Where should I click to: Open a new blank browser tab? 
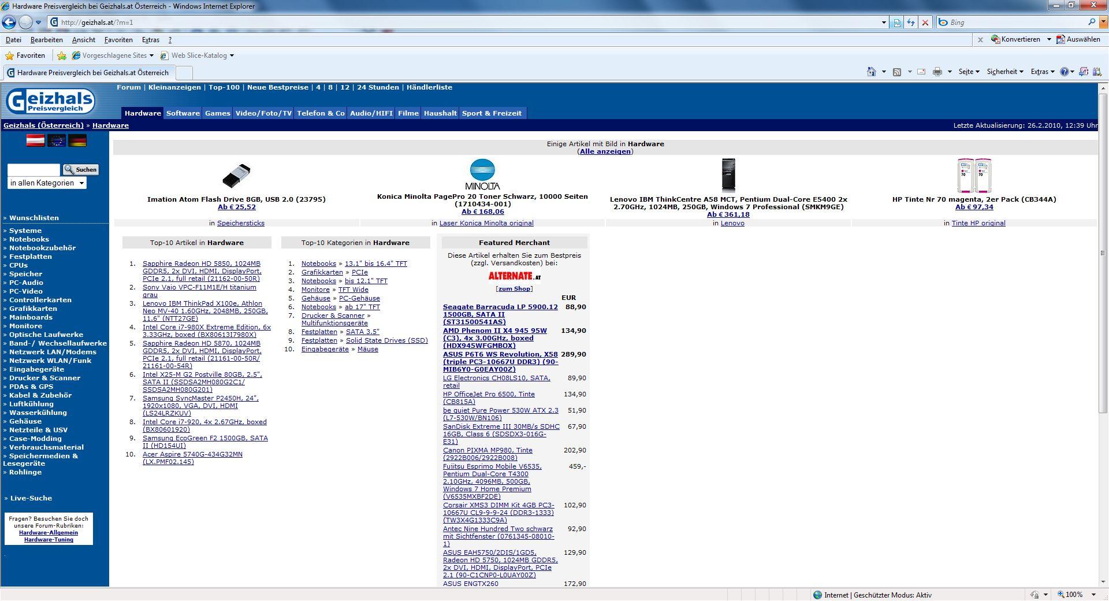184,73
